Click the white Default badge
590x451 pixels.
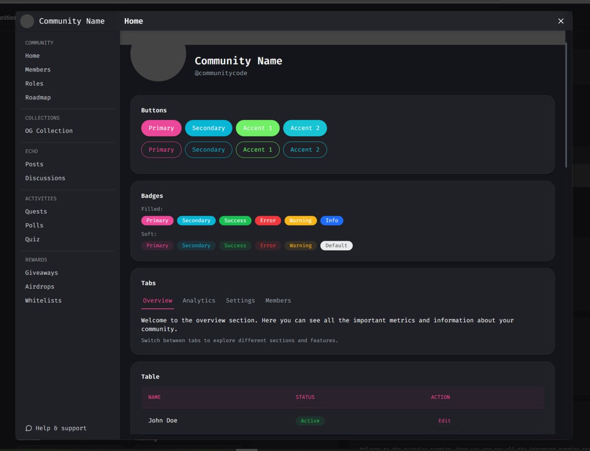(336, 245)
